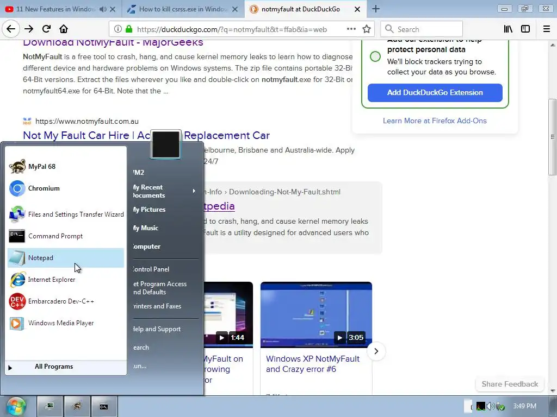
Task: Expand All Programs list
Action: [x=66, y=367]
